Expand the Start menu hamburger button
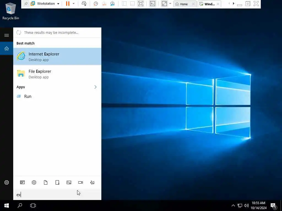This screenshot has height=211, width=282. (7, 35)
